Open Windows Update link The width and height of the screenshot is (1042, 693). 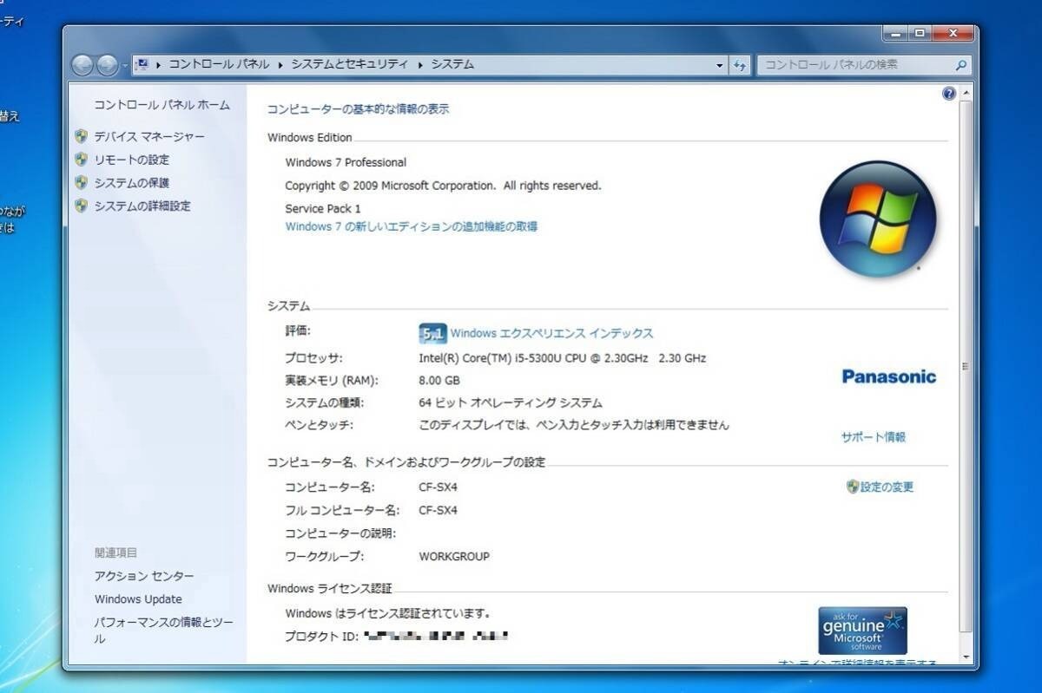(138, 599)
